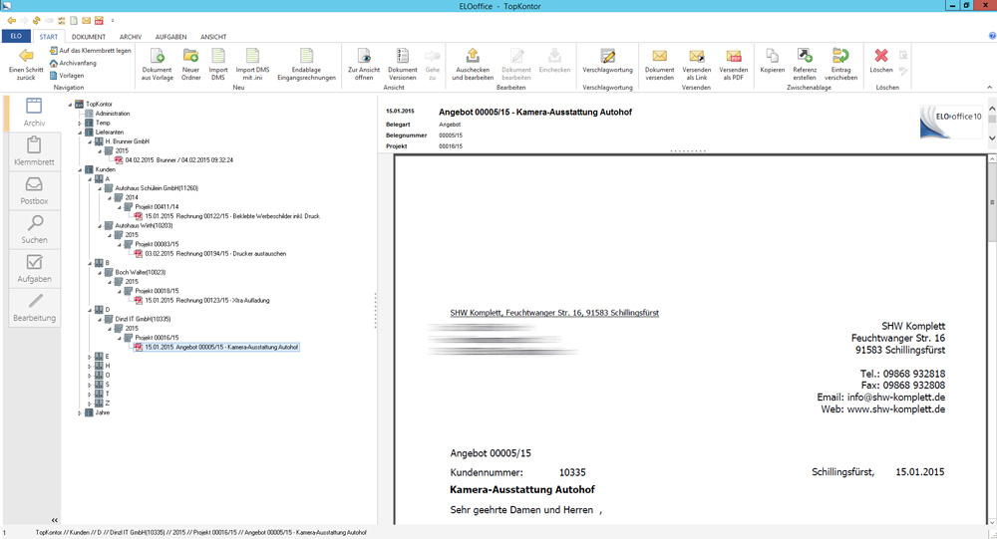Select H. Brunner GmbH in tree
This screenshot has height=539, width=997.
click(128, 141)
